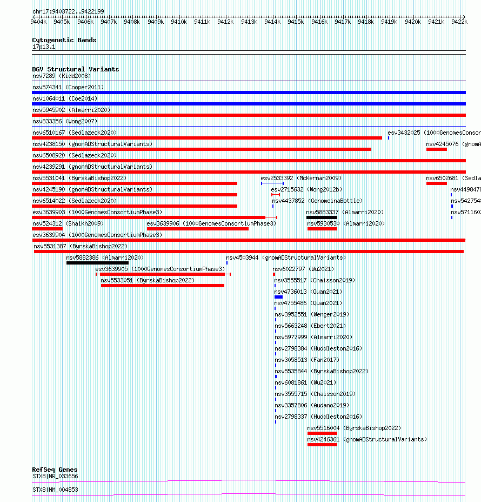Open nsv574341 (Cooper2011) variant
Screen dimensions: 481x502
point(68,87)
